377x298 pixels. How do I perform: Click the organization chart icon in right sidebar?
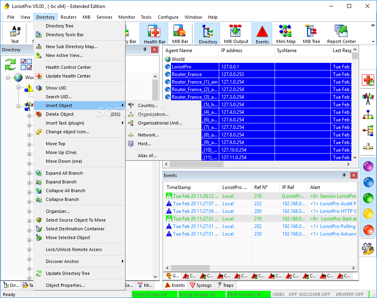coord(368,115)
